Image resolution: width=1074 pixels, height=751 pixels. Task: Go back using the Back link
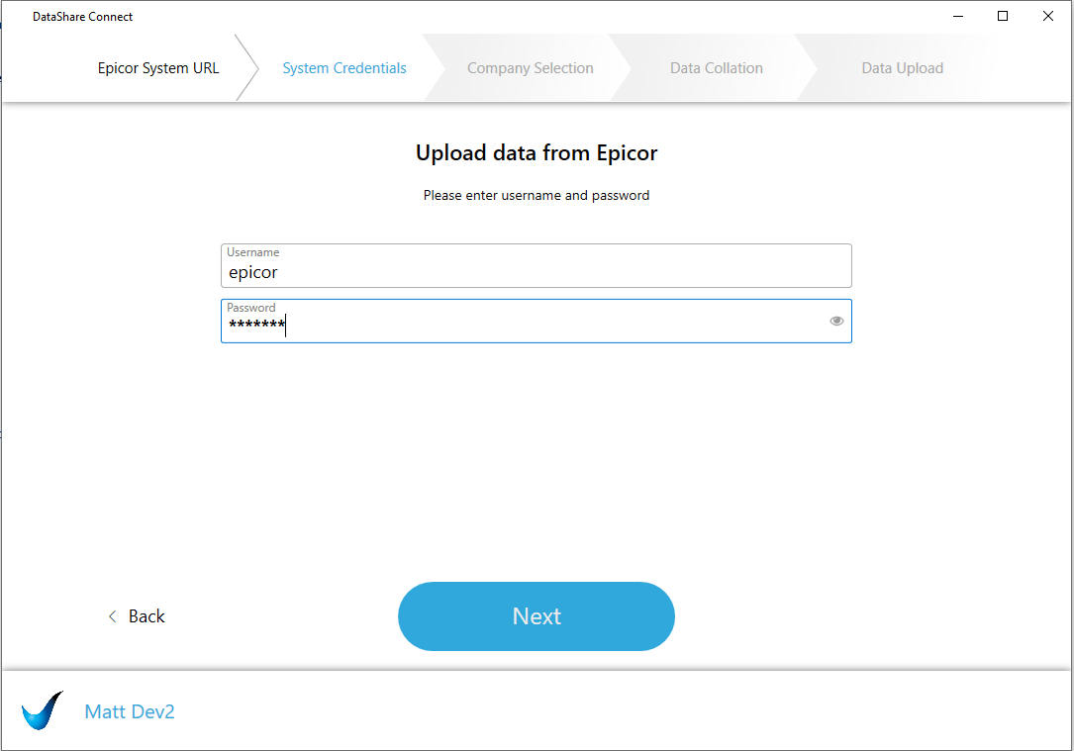click(x=137, y=616)
